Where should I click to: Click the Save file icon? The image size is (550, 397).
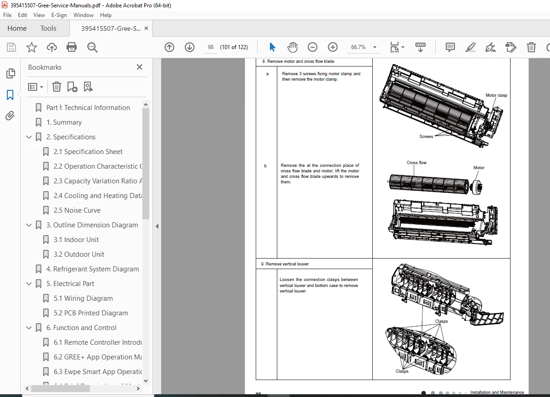click(x=11, y=47)
